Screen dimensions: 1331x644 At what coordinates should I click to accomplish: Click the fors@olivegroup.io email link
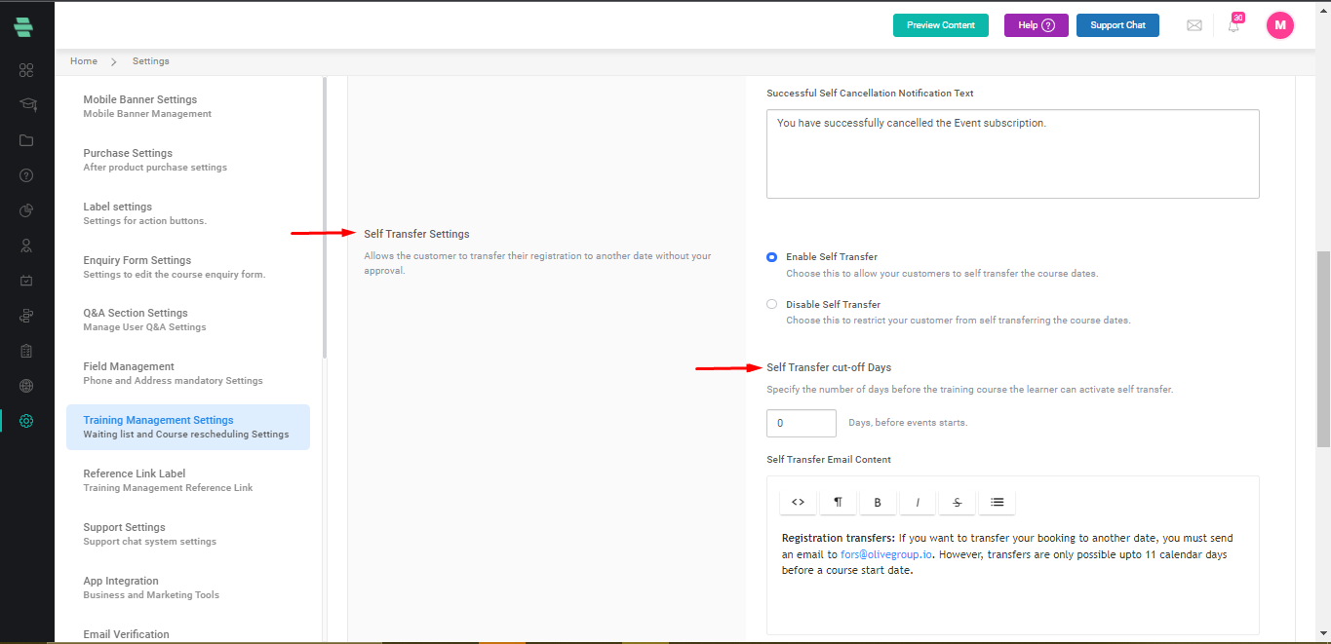click(x=886, y=554)
